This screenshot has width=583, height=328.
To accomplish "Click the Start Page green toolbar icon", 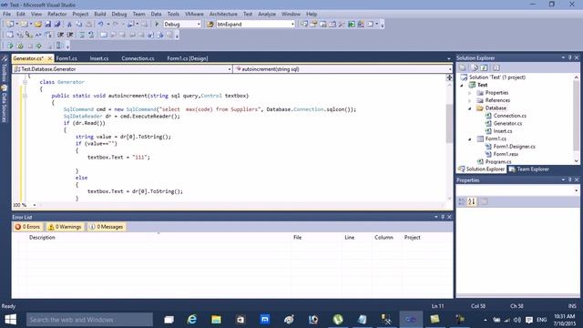I will (x=352, y=25).
